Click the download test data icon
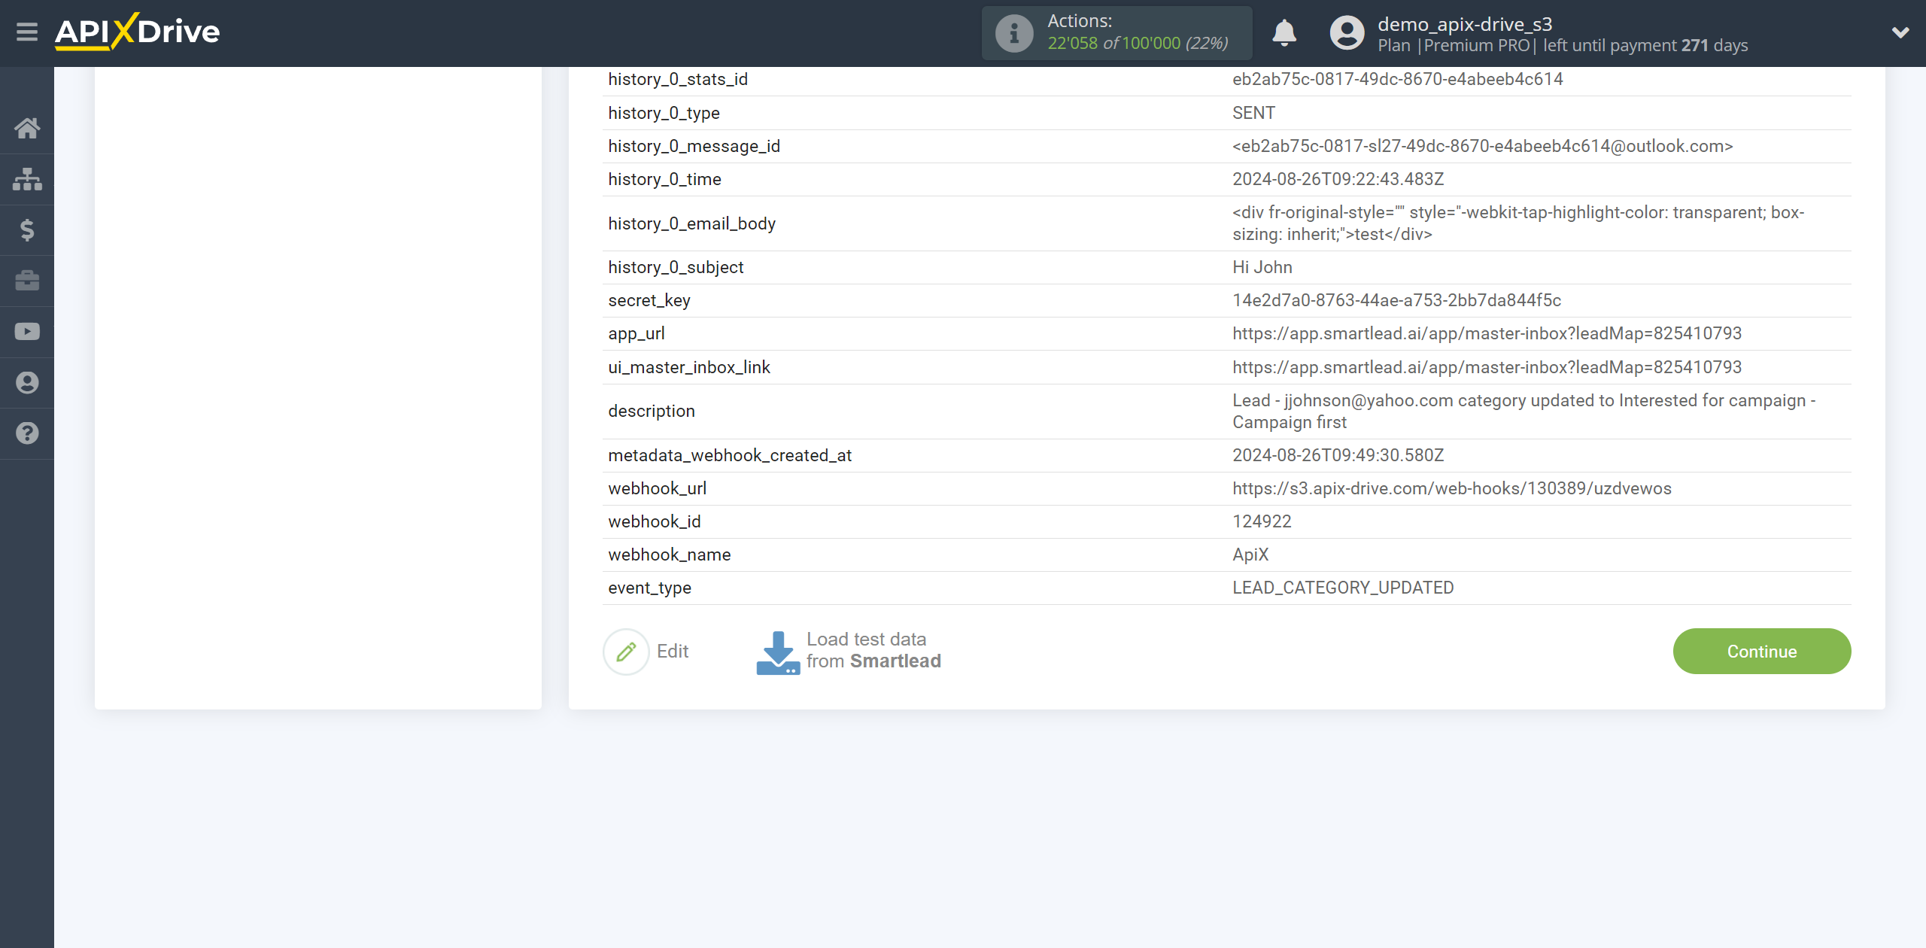Viewport: 1926px width, 948px height. (778, 652)
